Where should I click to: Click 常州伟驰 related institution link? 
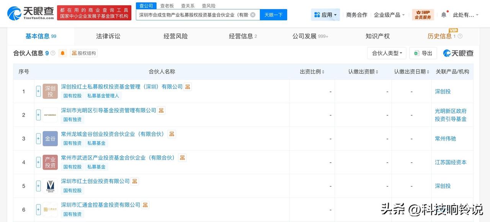pos(445,139)
